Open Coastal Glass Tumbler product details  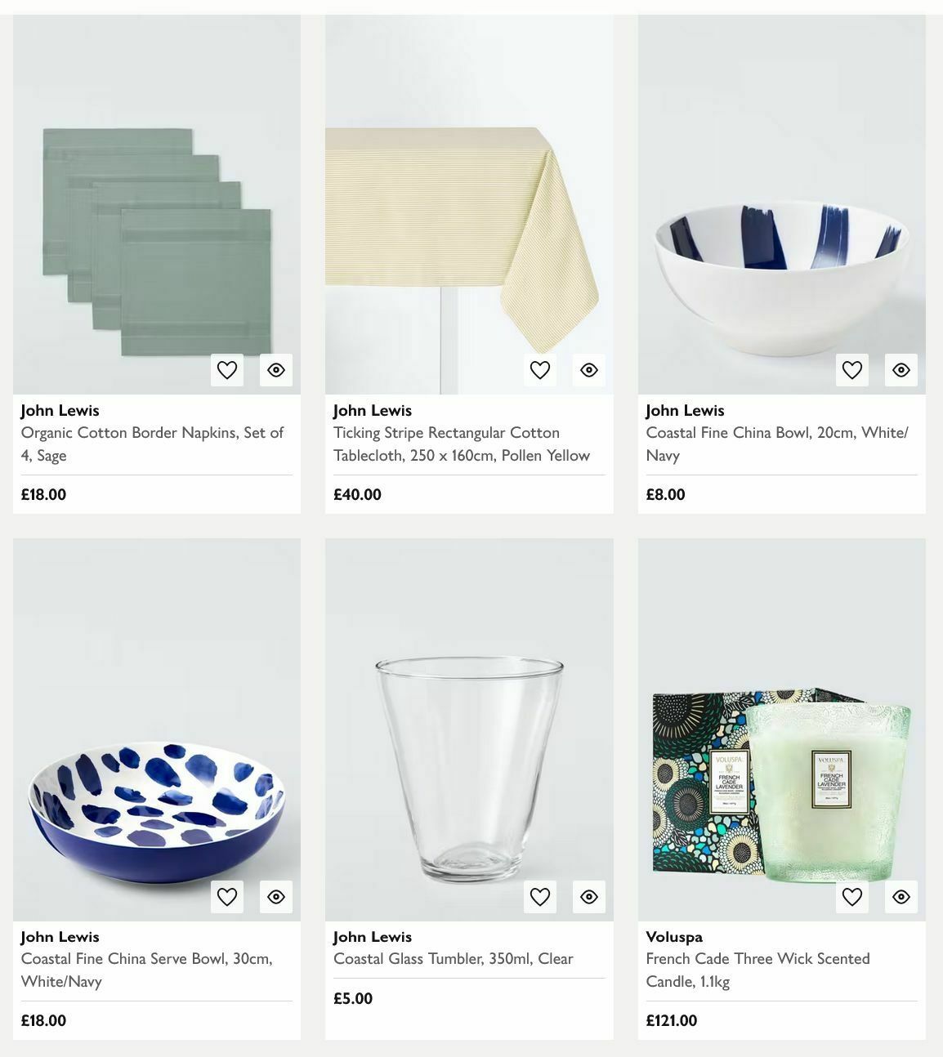(453, 958)
